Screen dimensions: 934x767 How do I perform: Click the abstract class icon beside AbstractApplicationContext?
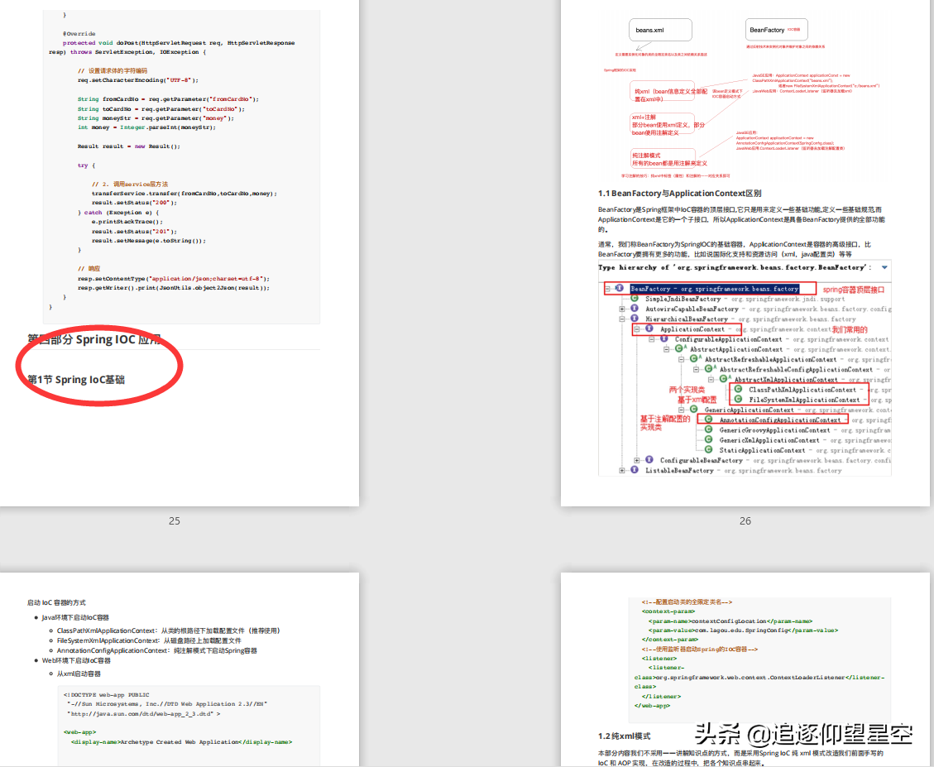click(679, 348)
